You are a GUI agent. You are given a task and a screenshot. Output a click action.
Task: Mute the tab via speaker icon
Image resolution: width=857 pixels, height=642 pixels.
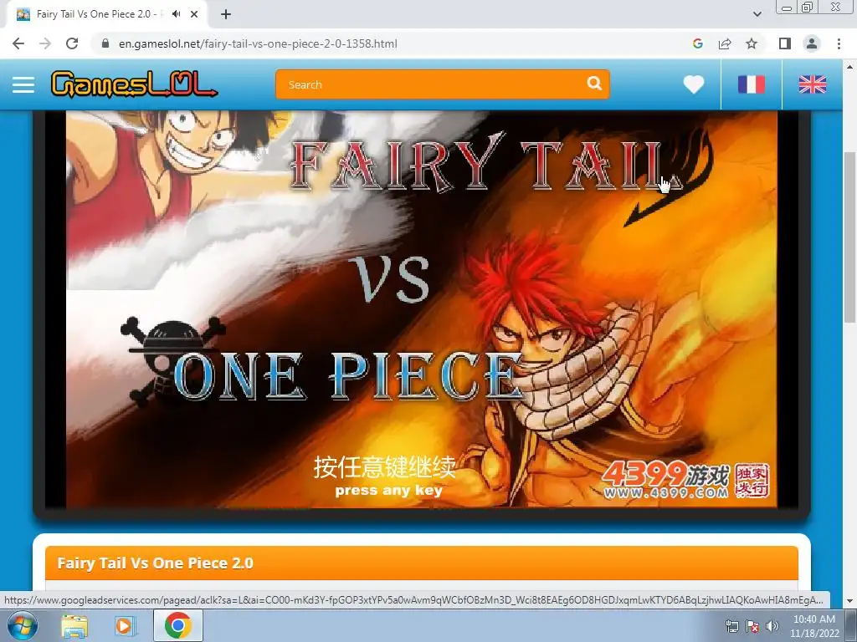[176, 14]
